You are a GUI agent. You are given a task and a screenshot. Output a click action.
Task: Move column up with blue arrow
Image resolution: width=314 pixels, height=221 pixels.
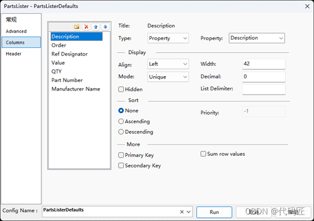click(96, 26)
